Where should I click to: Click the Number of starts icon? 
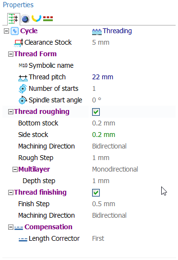[x=23, y=88]
